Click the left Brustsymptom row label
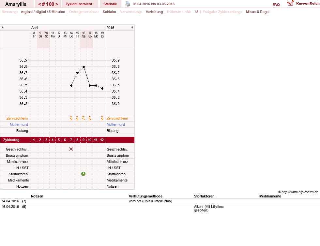The height and width of the screenshot is (246, 320). click(17, 155)
